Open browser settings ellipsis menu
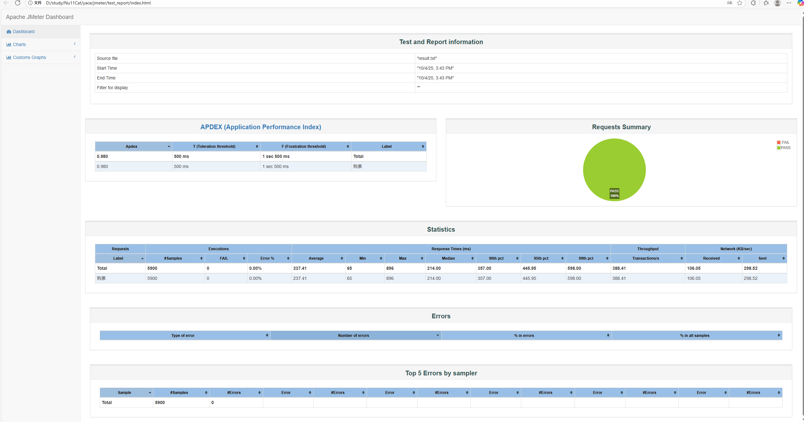Screen dimensions: 804x422 (789, 3)
